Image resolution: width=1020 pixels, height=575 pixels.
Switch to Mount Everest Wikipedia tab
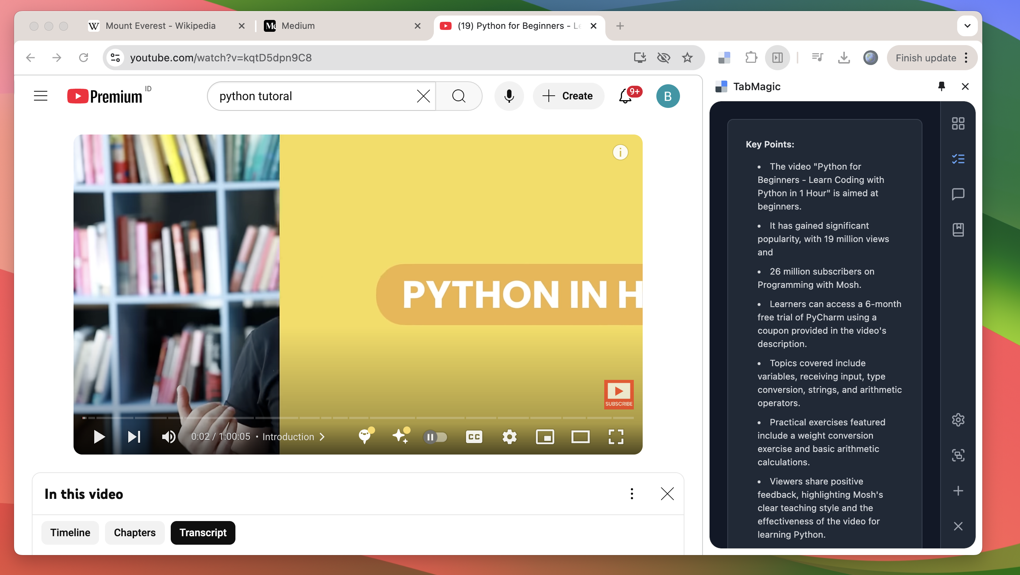click(160, 26)
